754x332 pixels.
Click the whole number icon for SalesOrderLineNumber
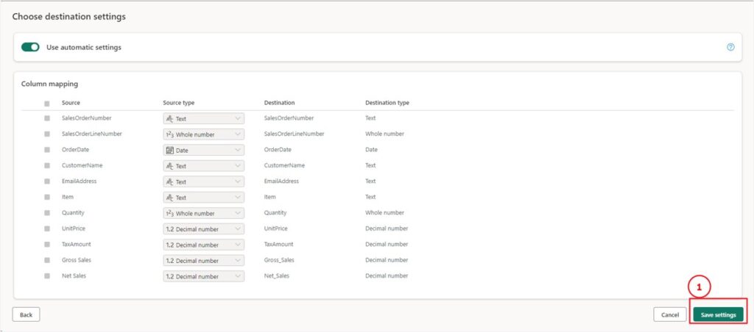[x=169, y=134]
